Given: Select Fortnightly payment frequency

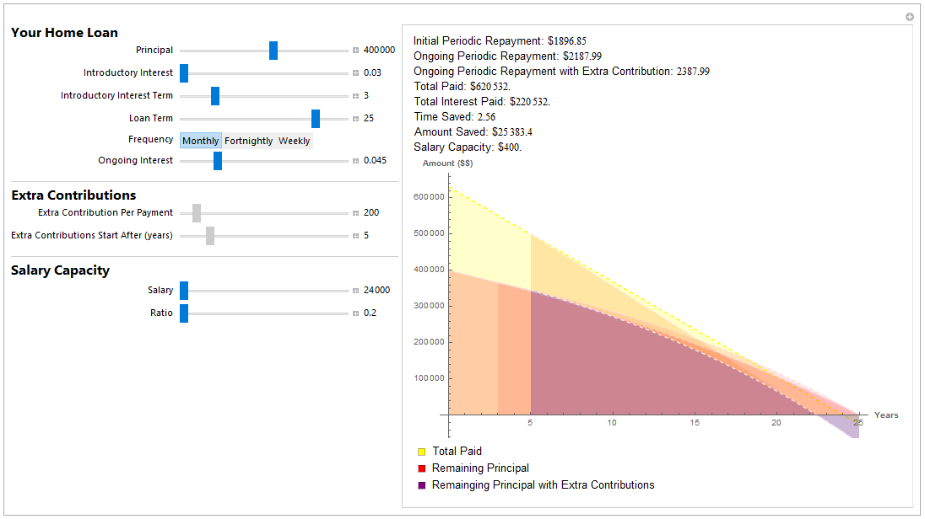Looking at the screenshot, I should click(249, 140).
